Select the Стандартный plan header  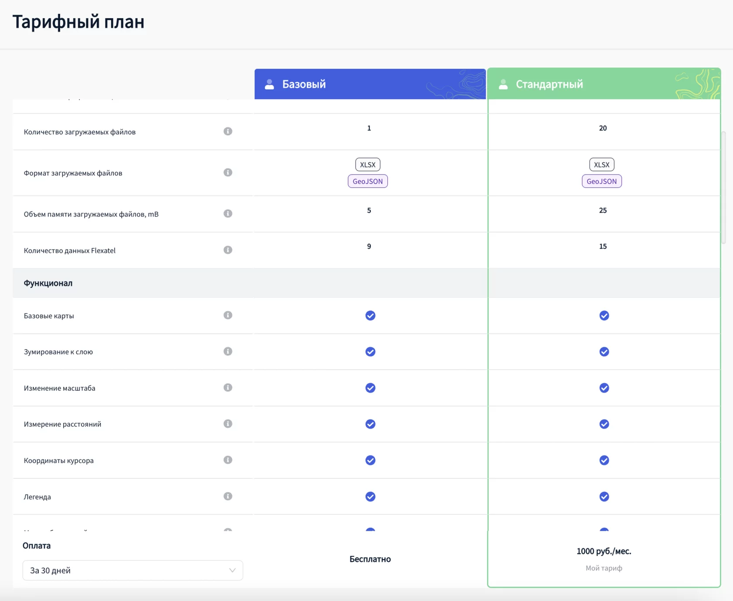(x=604, y=84)
